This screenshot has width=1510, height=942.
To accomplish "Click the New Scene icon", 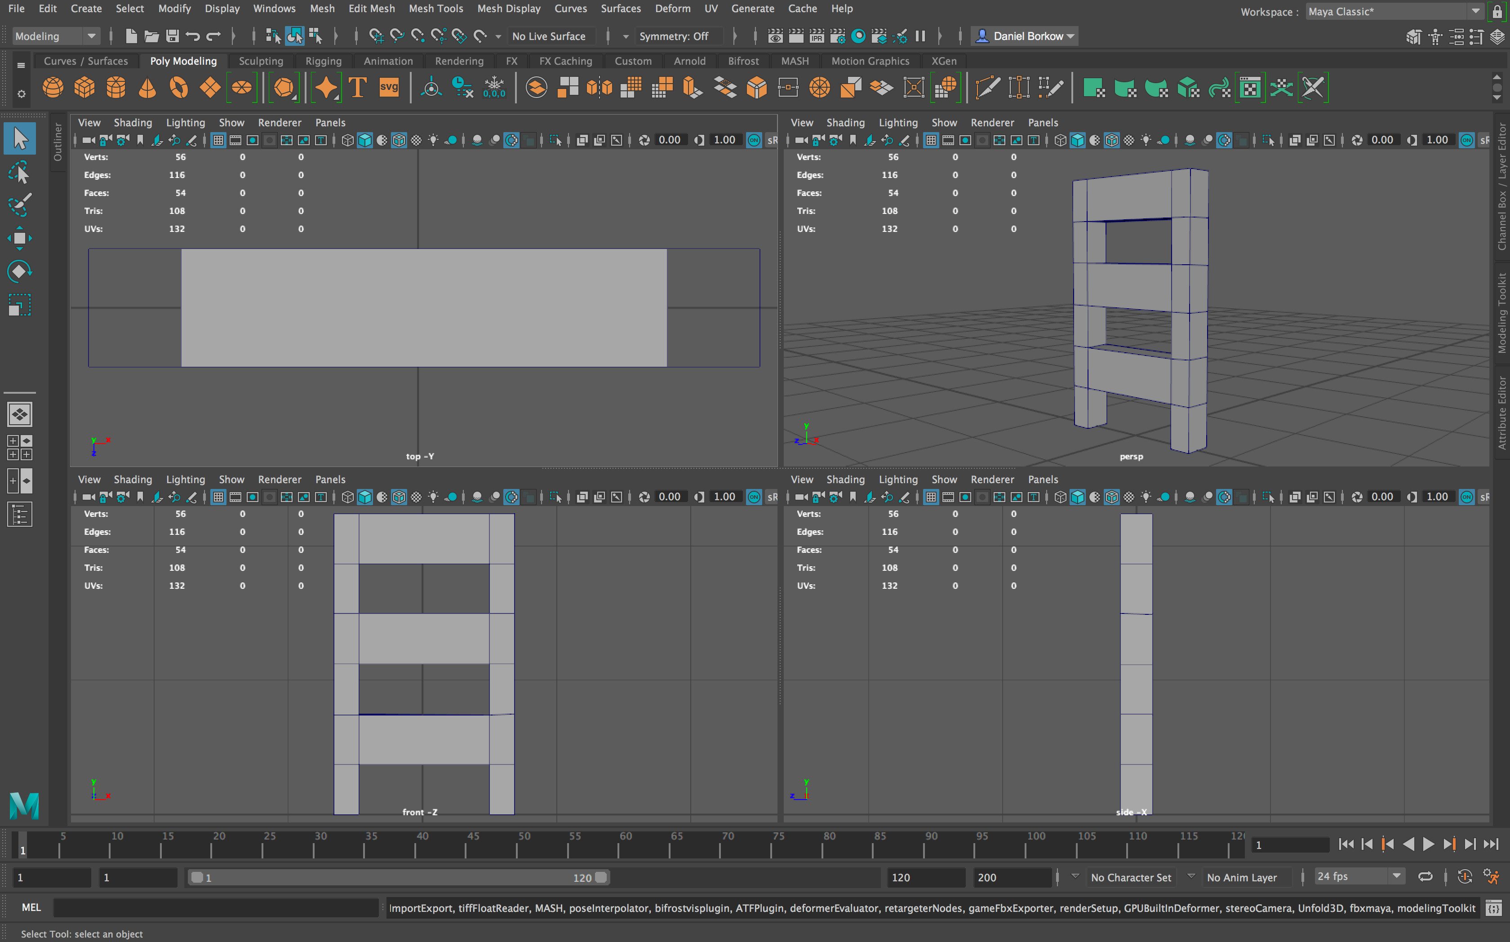I will 131,36.
